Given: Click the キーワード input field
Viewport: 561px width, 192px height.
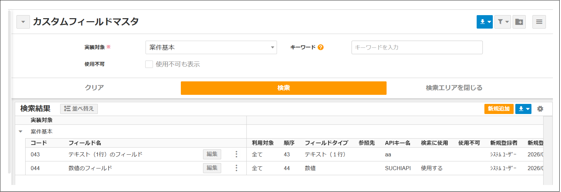Looking at the screenshot, I should point(417,47).
